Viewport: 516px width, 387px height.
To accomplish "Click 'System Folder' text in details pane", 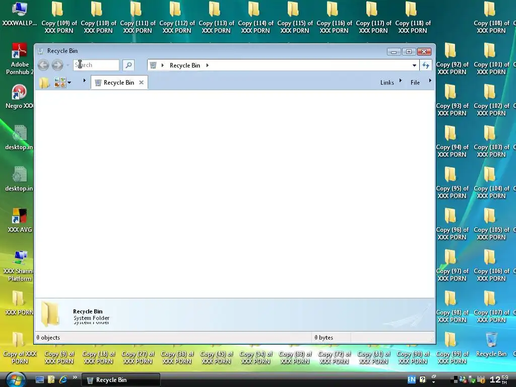I will pos(92,318).
